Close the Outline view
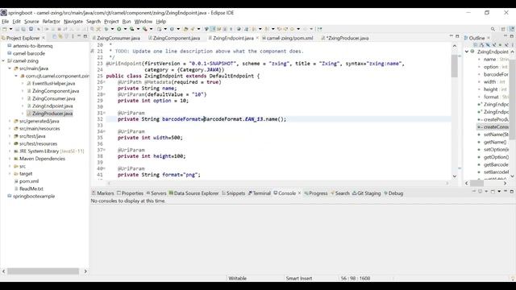The image size is (516, 290). point(489,38)
